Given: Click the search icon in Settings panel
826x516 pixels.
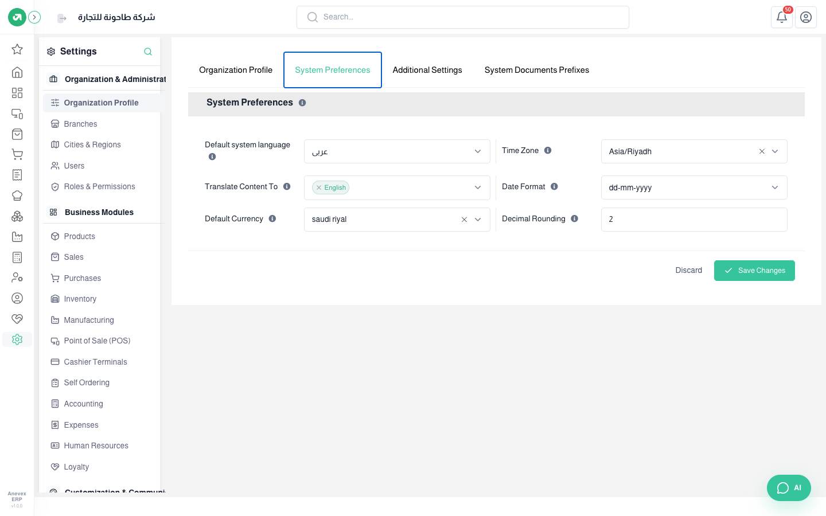Looking at the screenshot, I should click(x=148, y=52).
